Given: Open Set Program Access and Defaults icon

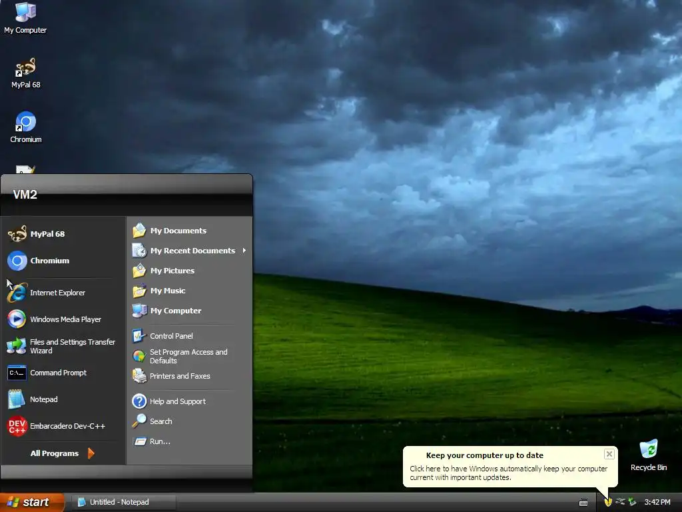Looking at the screenshot, I should pos(139,356).
